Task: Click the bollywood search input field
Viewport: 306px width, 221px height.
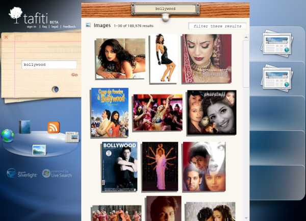Action: [49, 65]
